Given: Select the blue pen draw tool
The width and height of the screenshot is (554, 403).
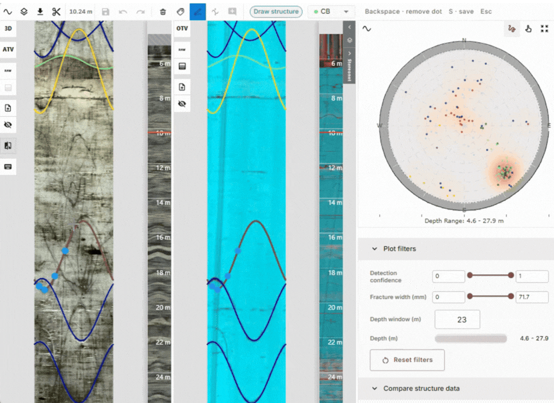Looking at the screenshot, I should 198,11.
